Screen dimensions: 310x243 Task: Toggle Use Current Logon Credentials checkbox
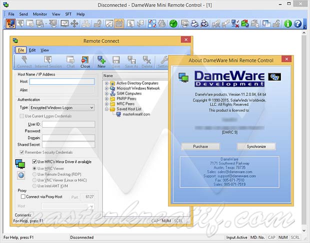tap(21, 116)
